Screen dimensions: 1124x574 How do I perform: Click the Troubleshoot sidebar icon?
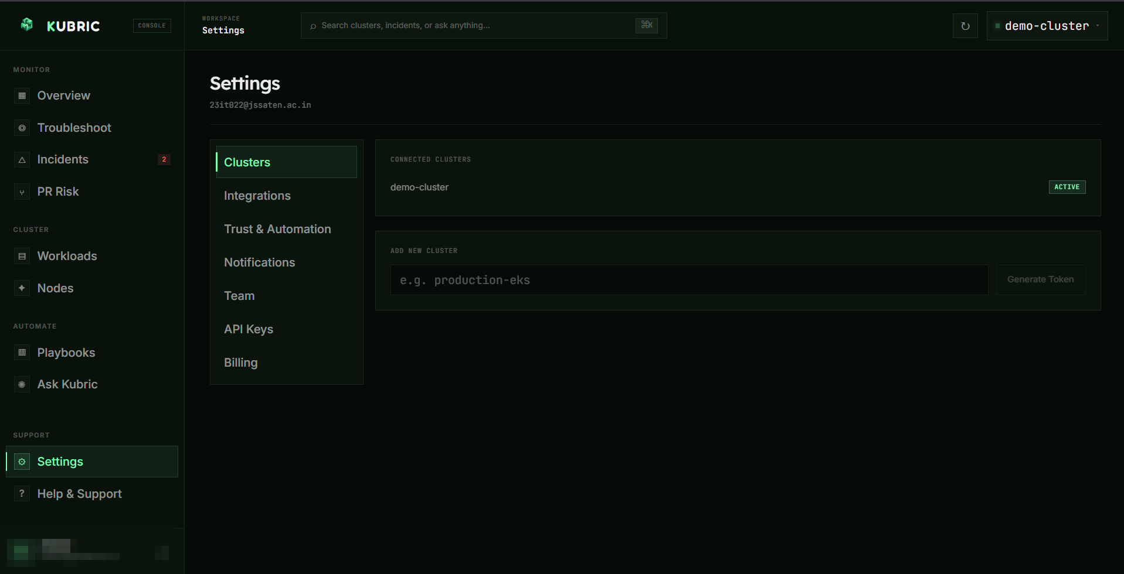tap(22, 128)
